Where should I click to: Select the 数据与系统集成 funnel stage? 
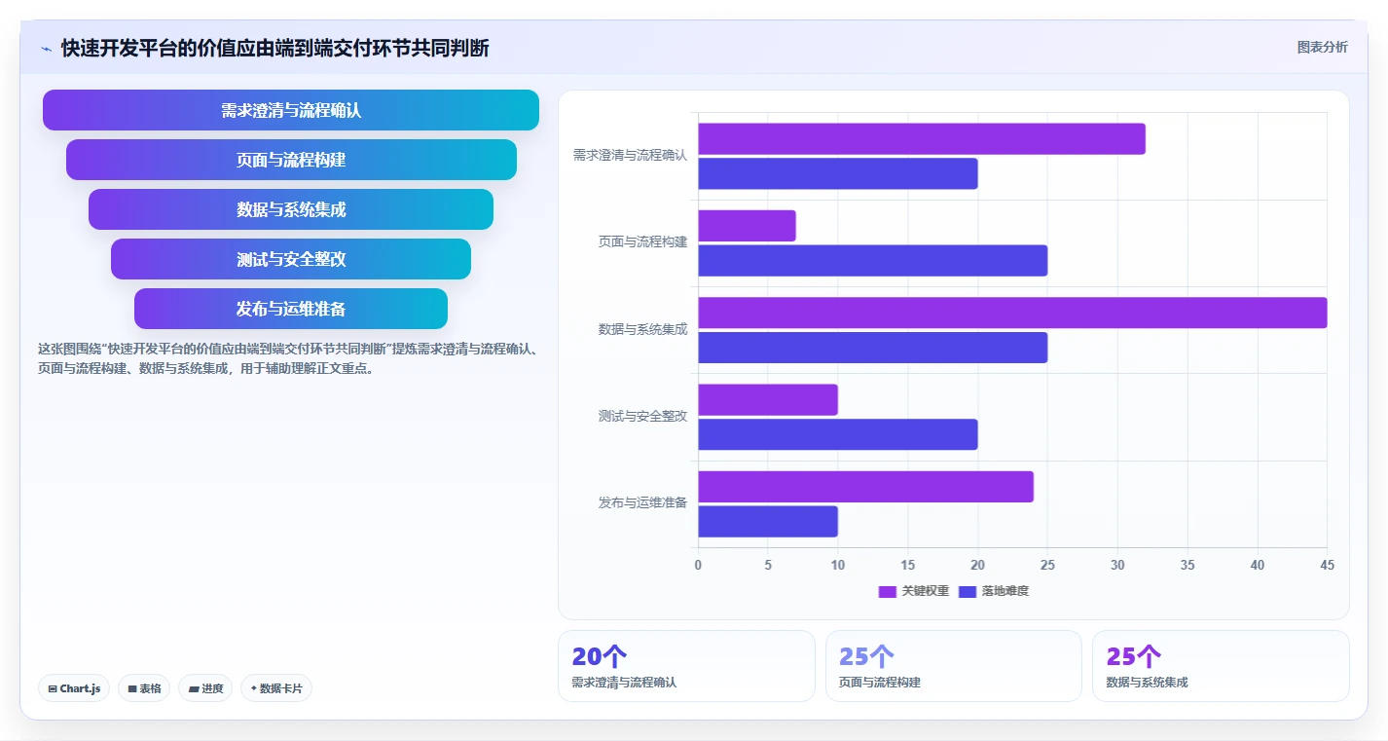(x=291, y=209)
